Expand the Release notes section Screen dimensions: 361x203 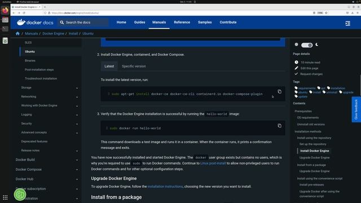click(x=77, y=151)
